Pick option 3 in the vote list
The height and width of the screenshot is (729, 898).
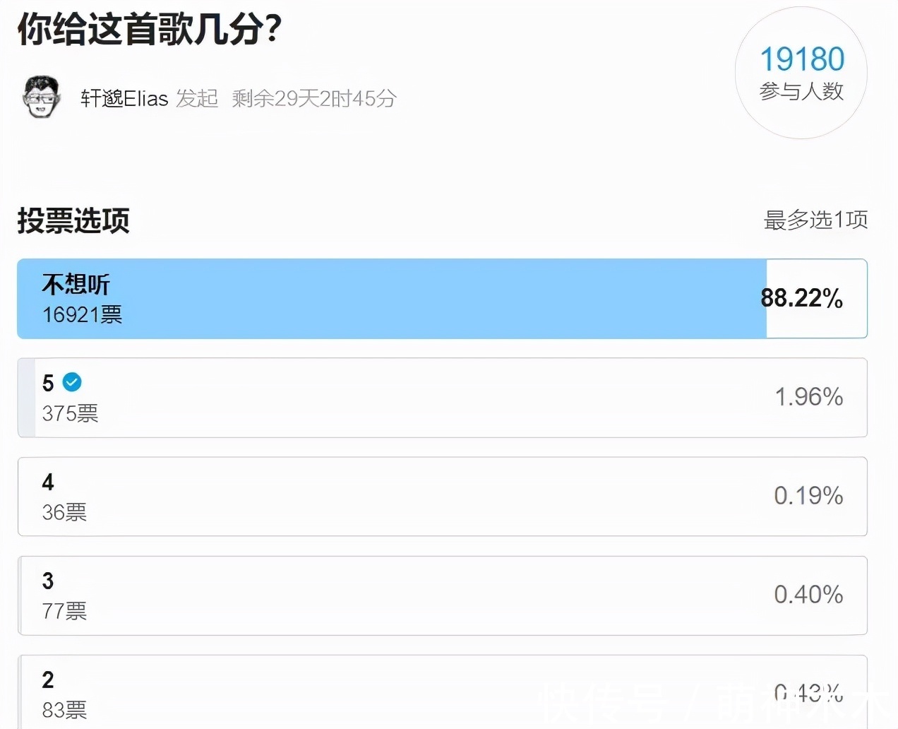(x=443, y=595)
